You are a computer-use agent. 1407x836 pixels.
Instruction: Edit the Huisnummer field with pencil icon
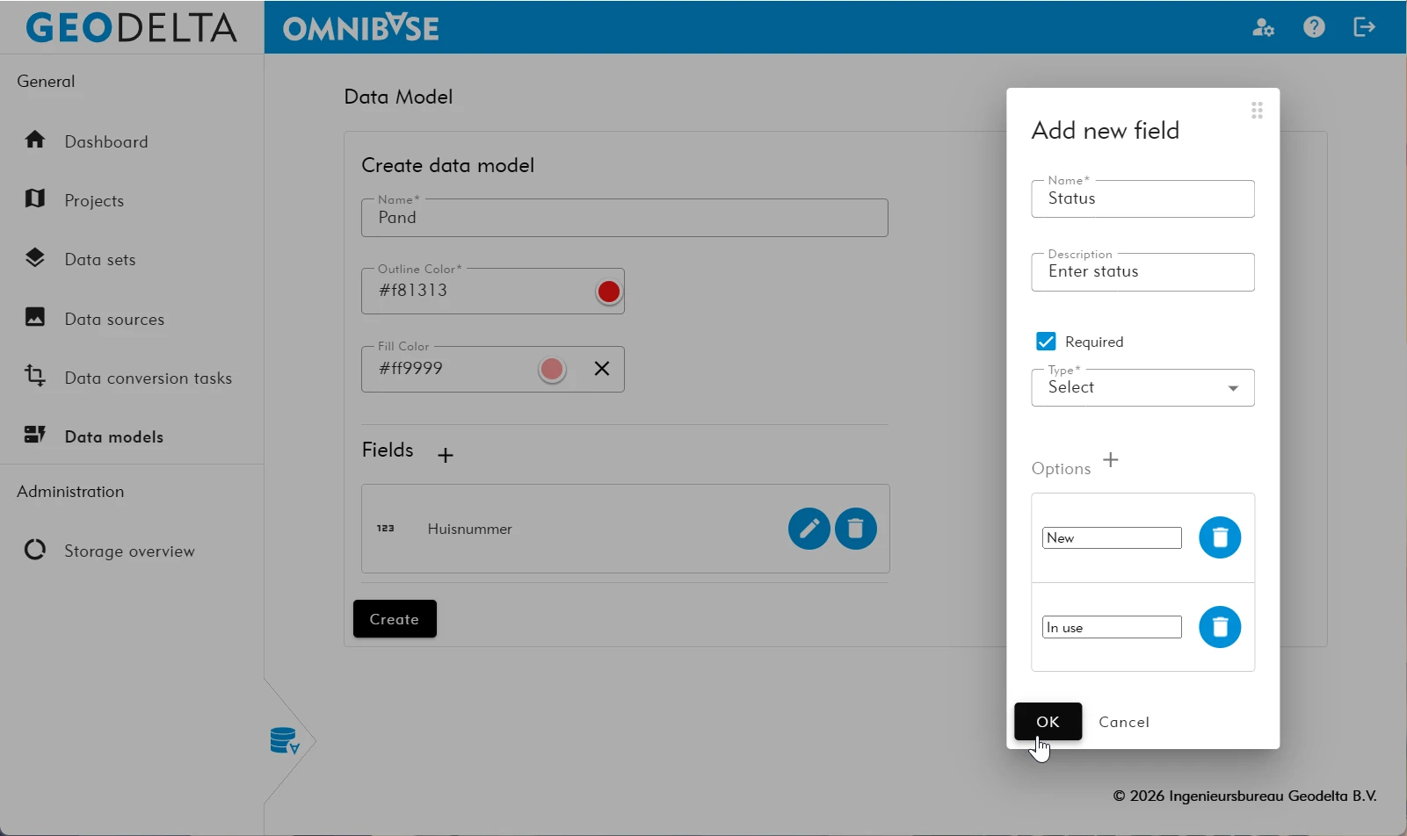pos(809,529)
